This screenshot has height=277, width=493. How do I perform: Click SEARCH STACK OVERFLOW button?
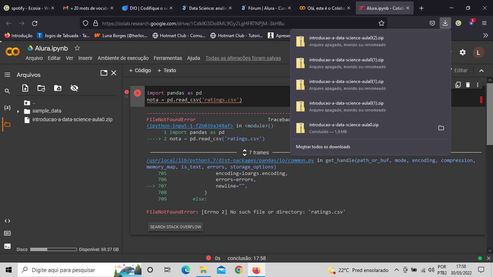pos(176,227)
